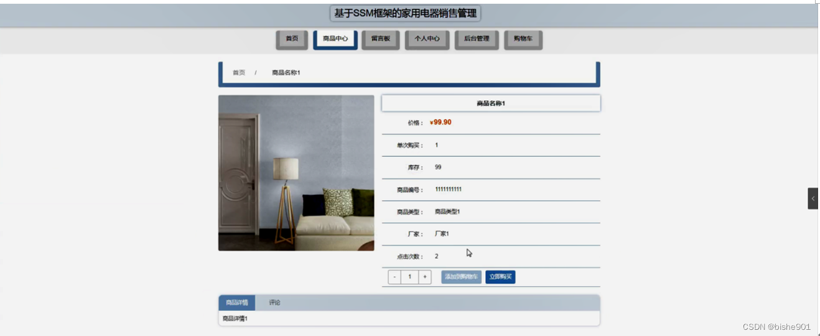Click the price value ¥99.90
The height and width of the screenshot is (336, 820).
coord(440,123)
